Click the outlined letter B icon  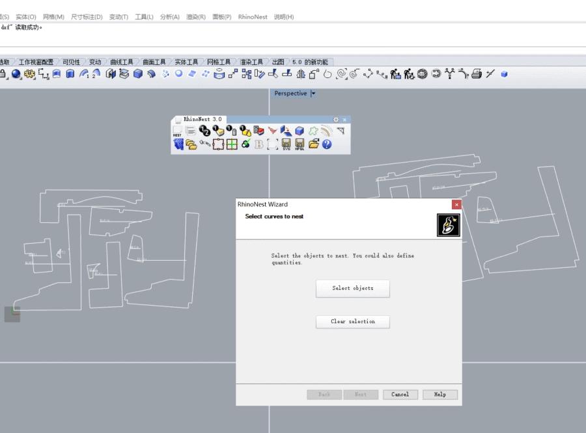259,144
